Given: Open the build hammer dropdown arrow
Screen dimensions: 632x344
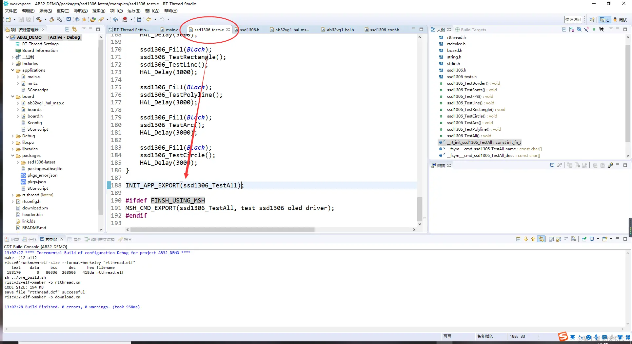Looking at the screenshot, I should (45, 20).
